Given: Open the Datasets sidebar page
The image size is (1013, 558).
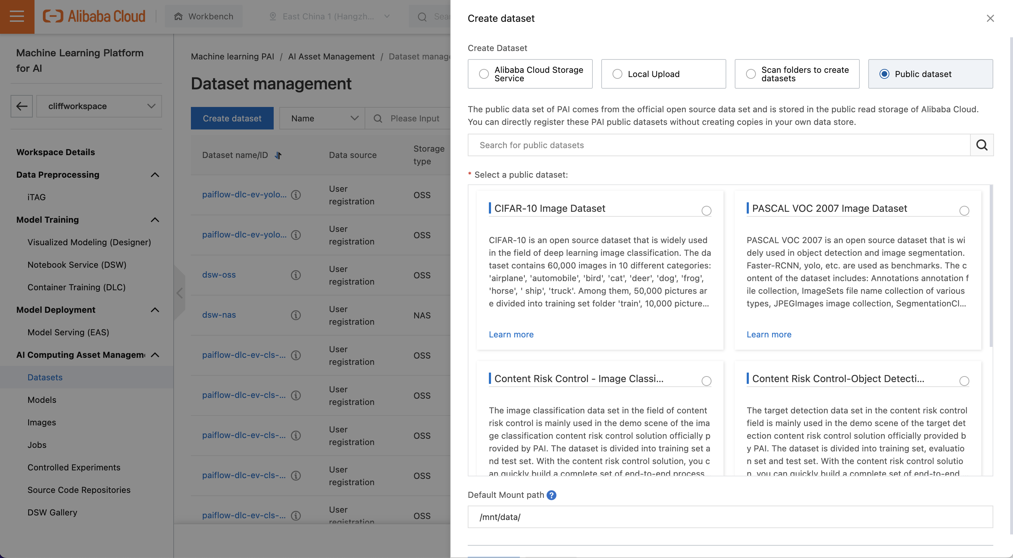Looking at the screenshot, I should coord(45,377).
